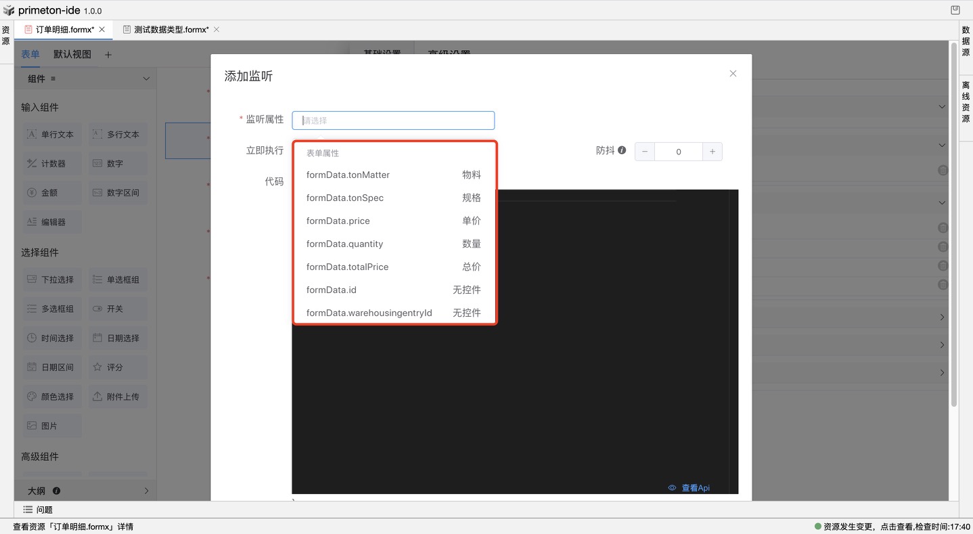Close the 订单明细.formx tab
This screenshot has width=973, height=534.
click(x=102, y=30)
